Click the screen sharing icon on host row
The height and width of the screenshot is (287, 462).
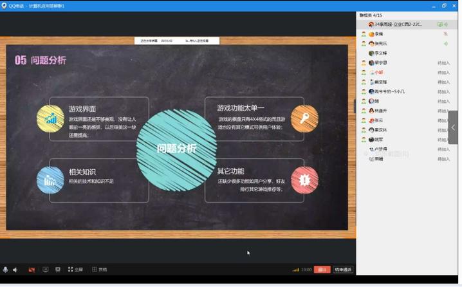[x=440, y=24]
